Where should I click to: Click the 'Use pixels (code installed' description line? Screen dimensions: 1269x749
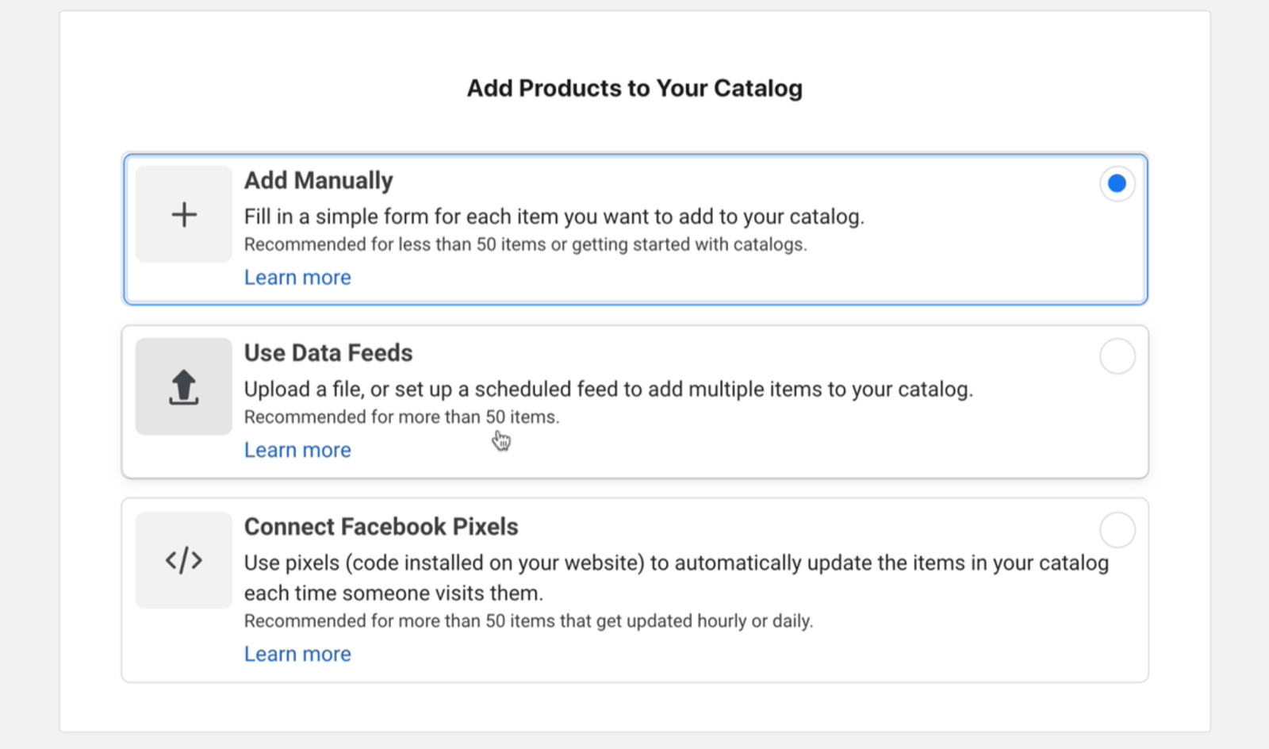(x=677, y=563)
